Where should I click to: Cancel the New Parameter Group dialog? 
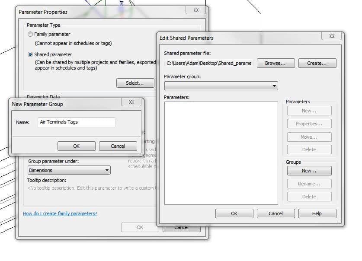coord(118,146)
